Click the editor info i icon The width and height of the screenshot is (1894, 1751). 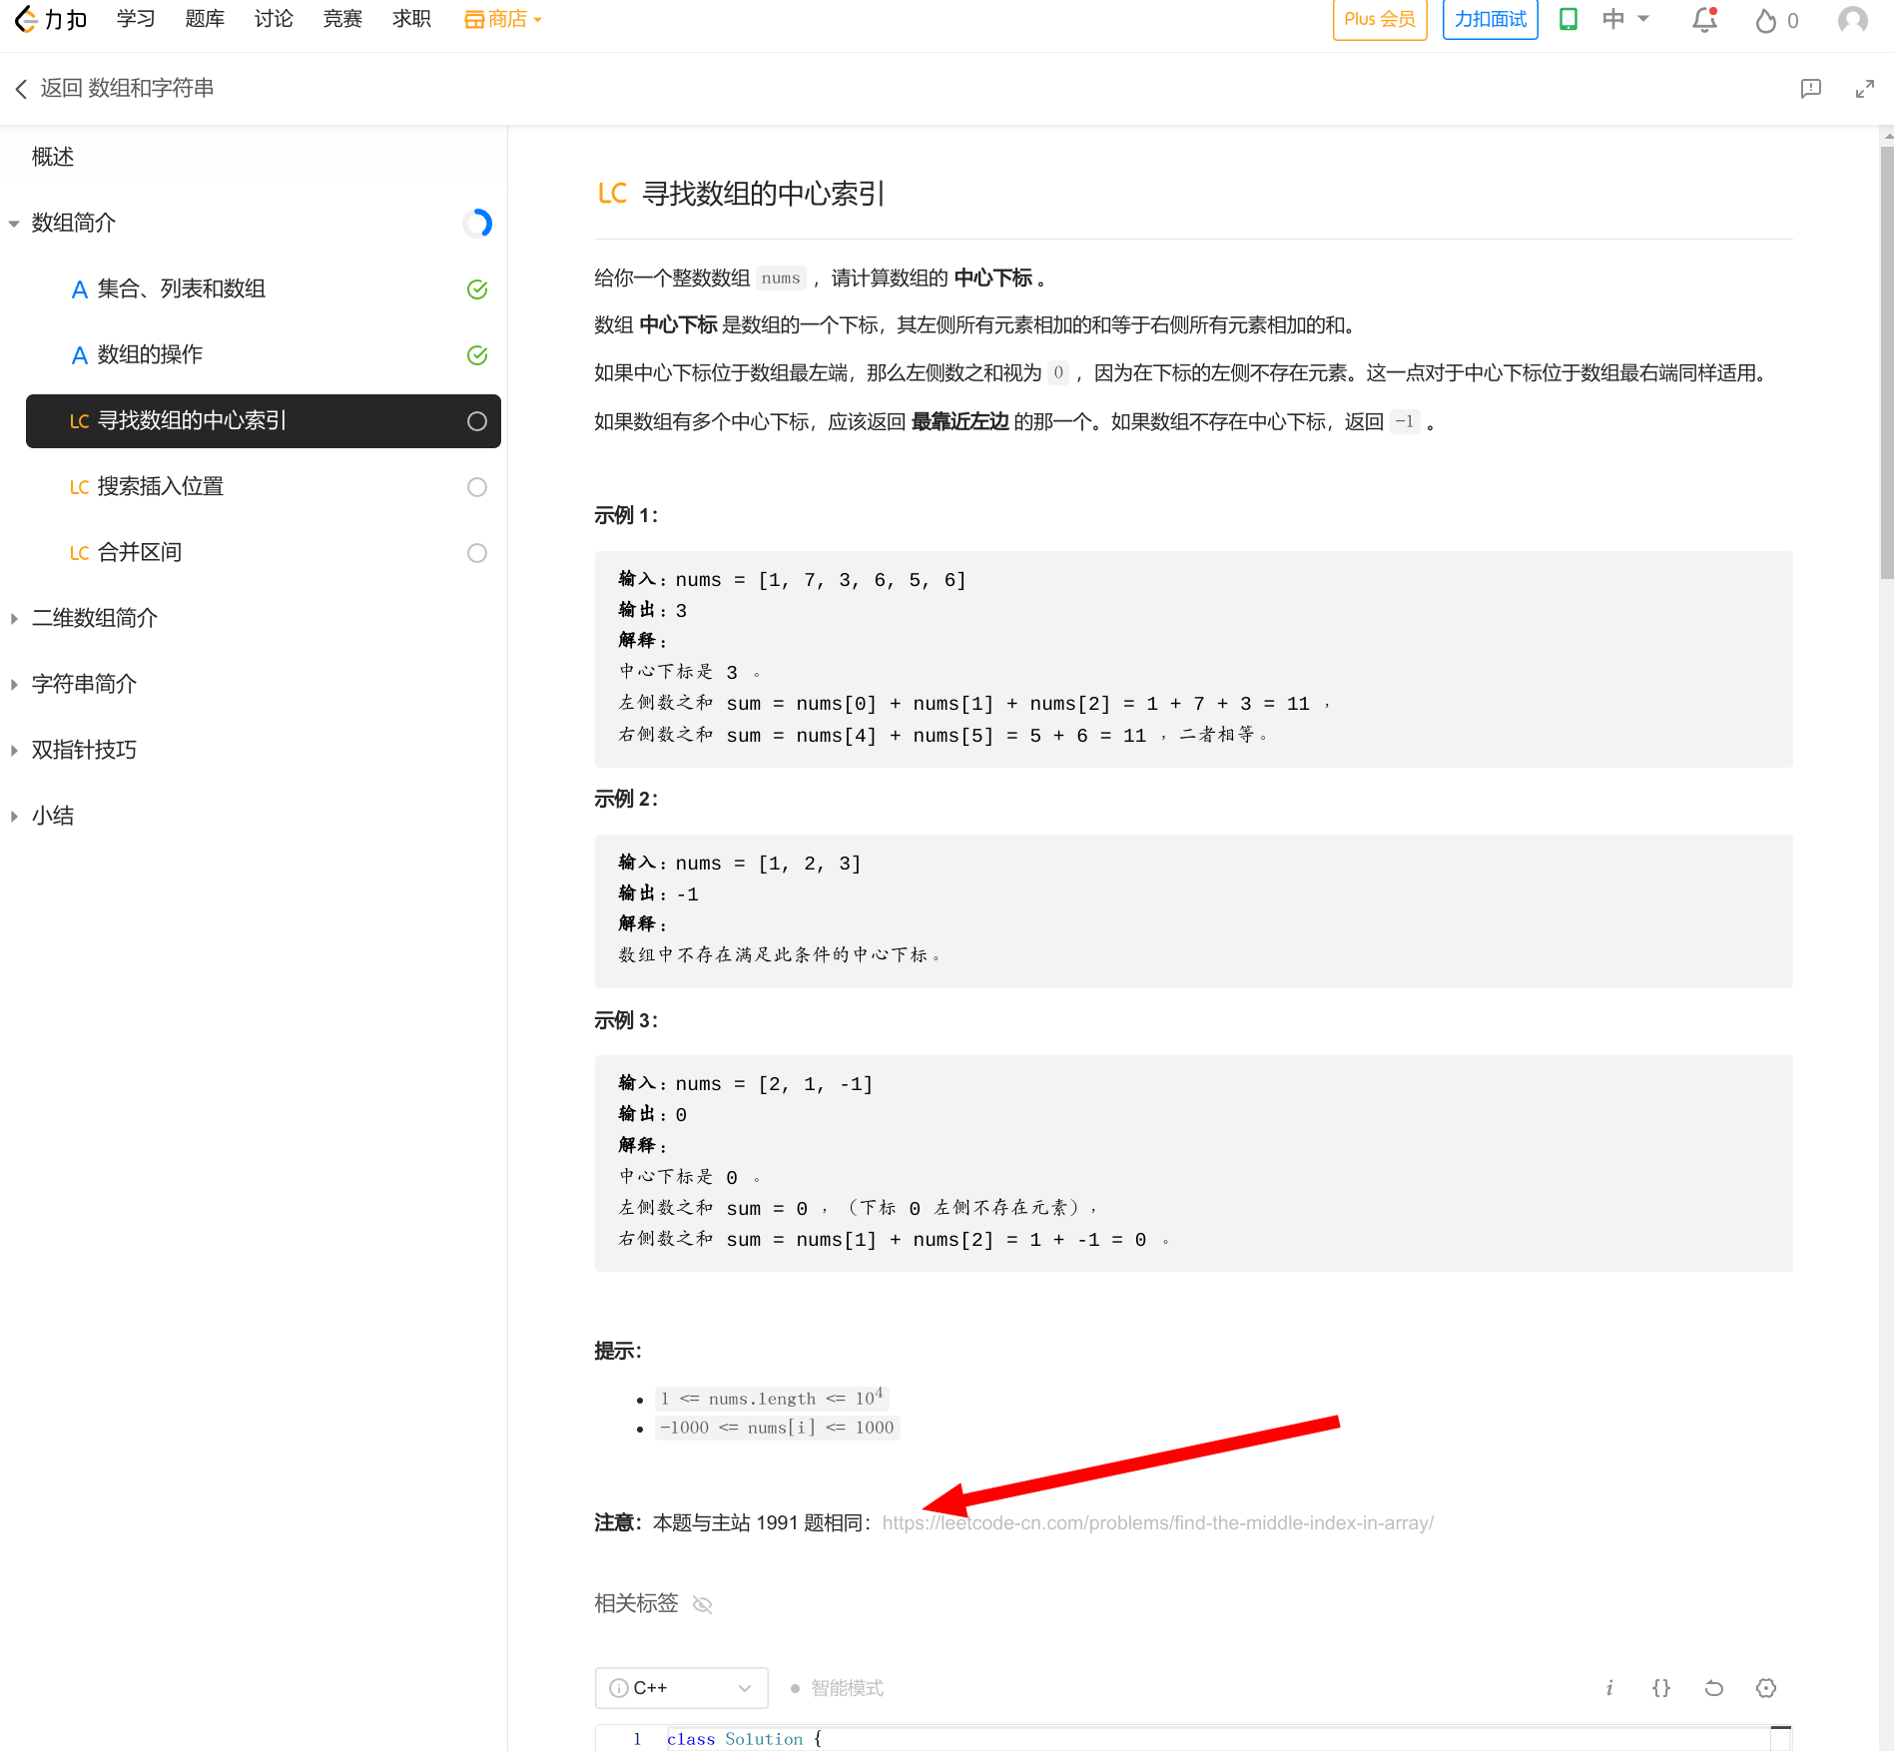click(1609, 1688)
